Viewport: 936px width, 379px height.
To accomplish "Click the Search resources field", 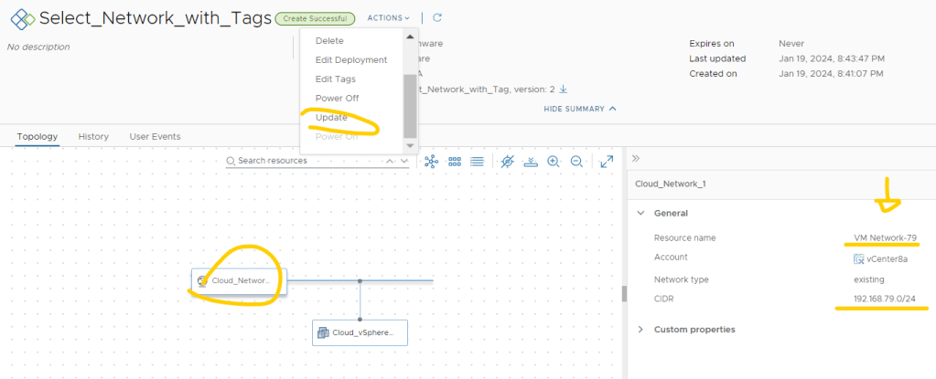I will click(x=307, y=161).
